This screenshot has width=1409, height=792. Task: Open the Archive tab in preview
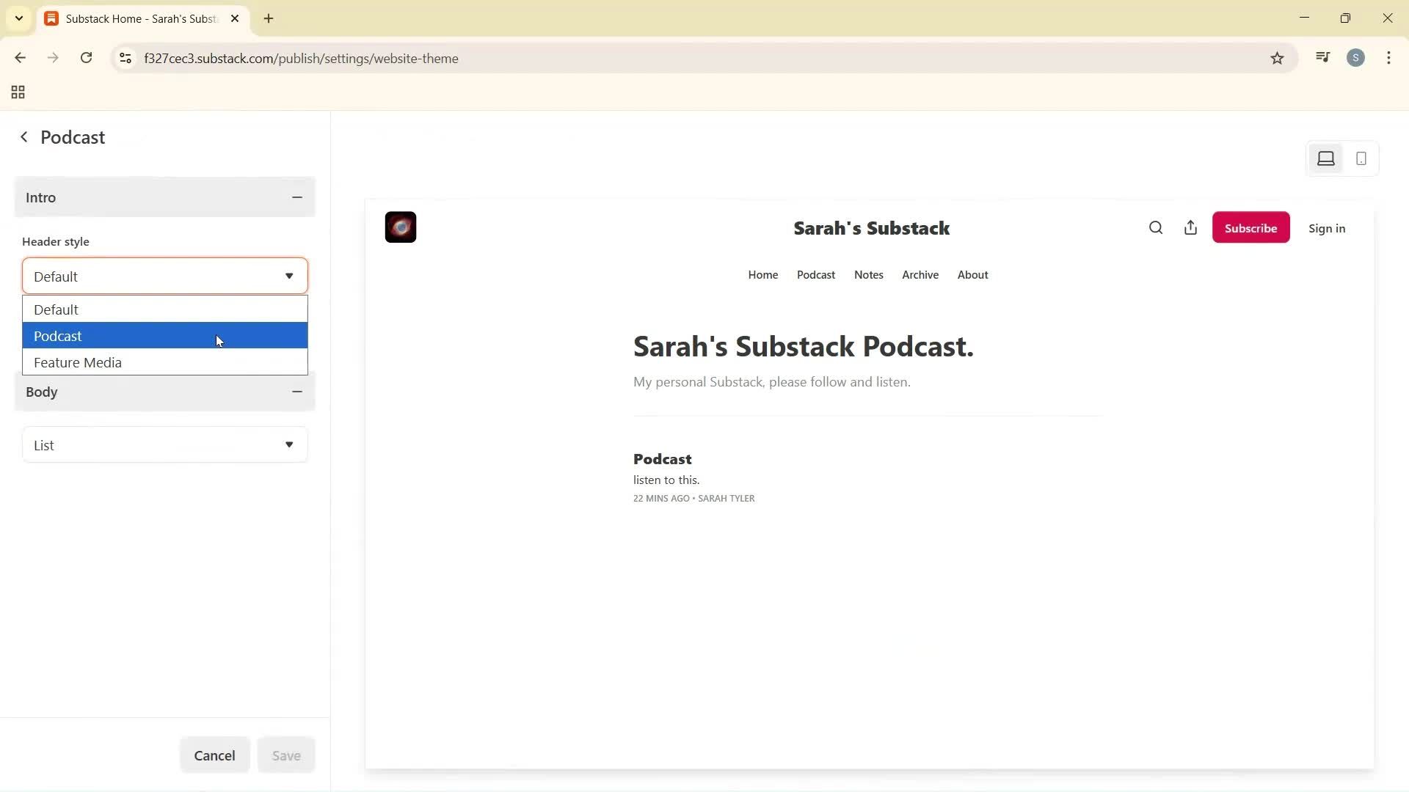click(920, 275)
